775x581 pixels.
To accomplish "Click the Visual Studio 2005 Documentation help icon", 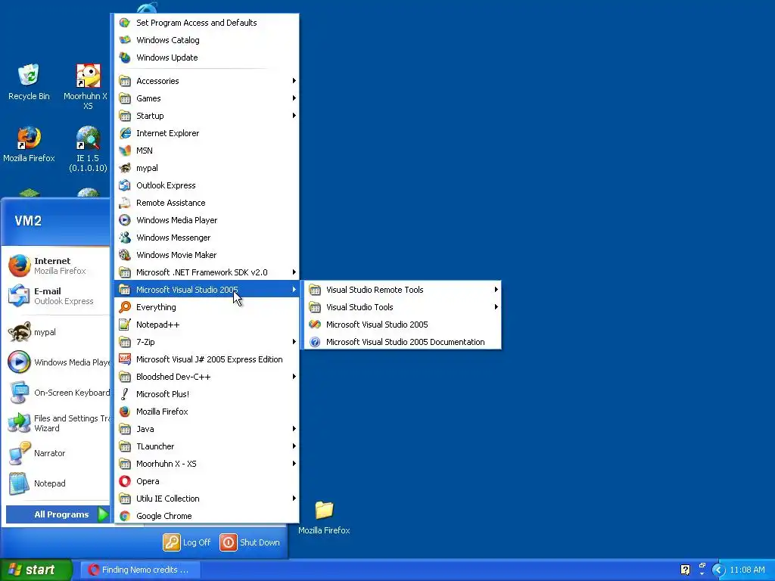I will (x=315, y=342).
